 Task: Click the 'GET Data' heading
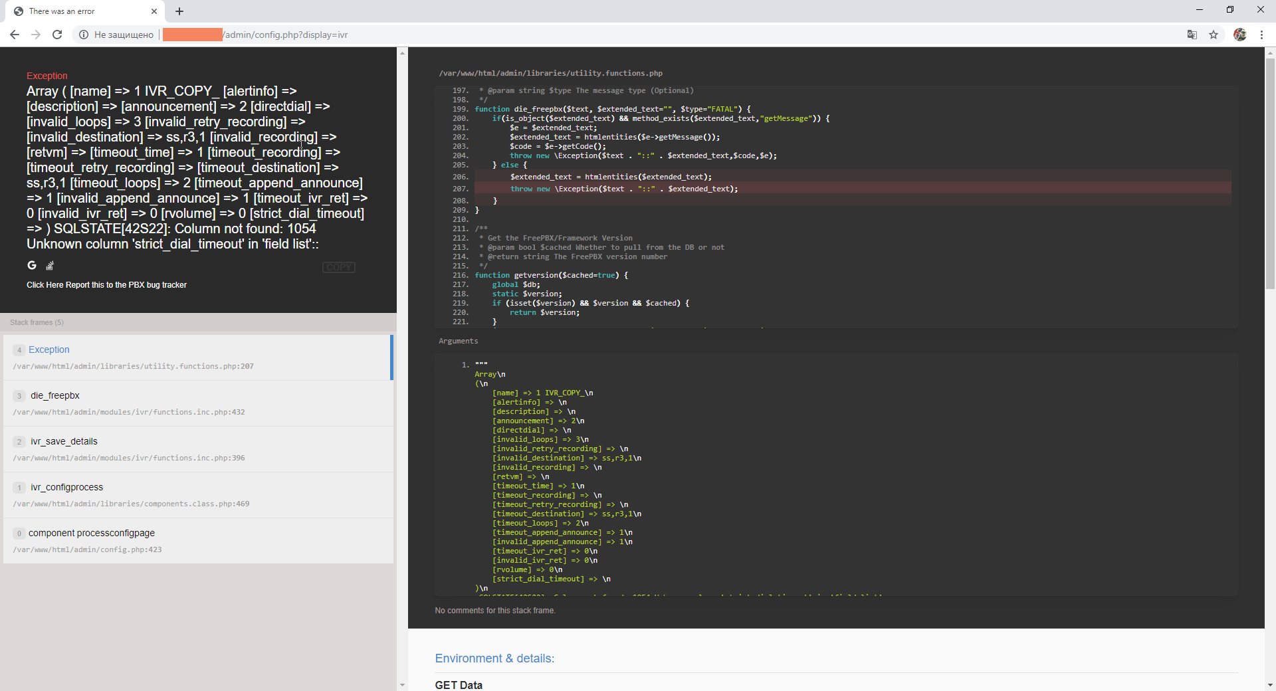(x=459, y=685)
